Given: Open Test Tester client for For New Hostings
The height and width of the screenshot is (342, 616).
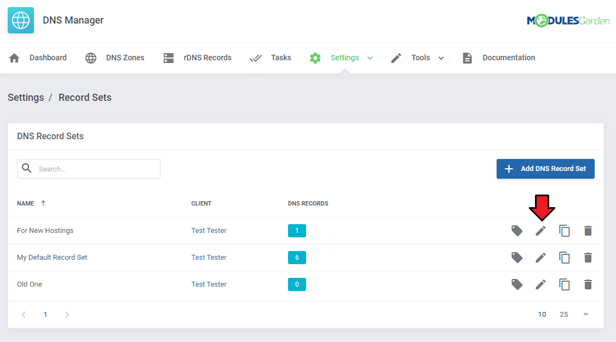Looking at the screenshot, I should coord(209,231).
